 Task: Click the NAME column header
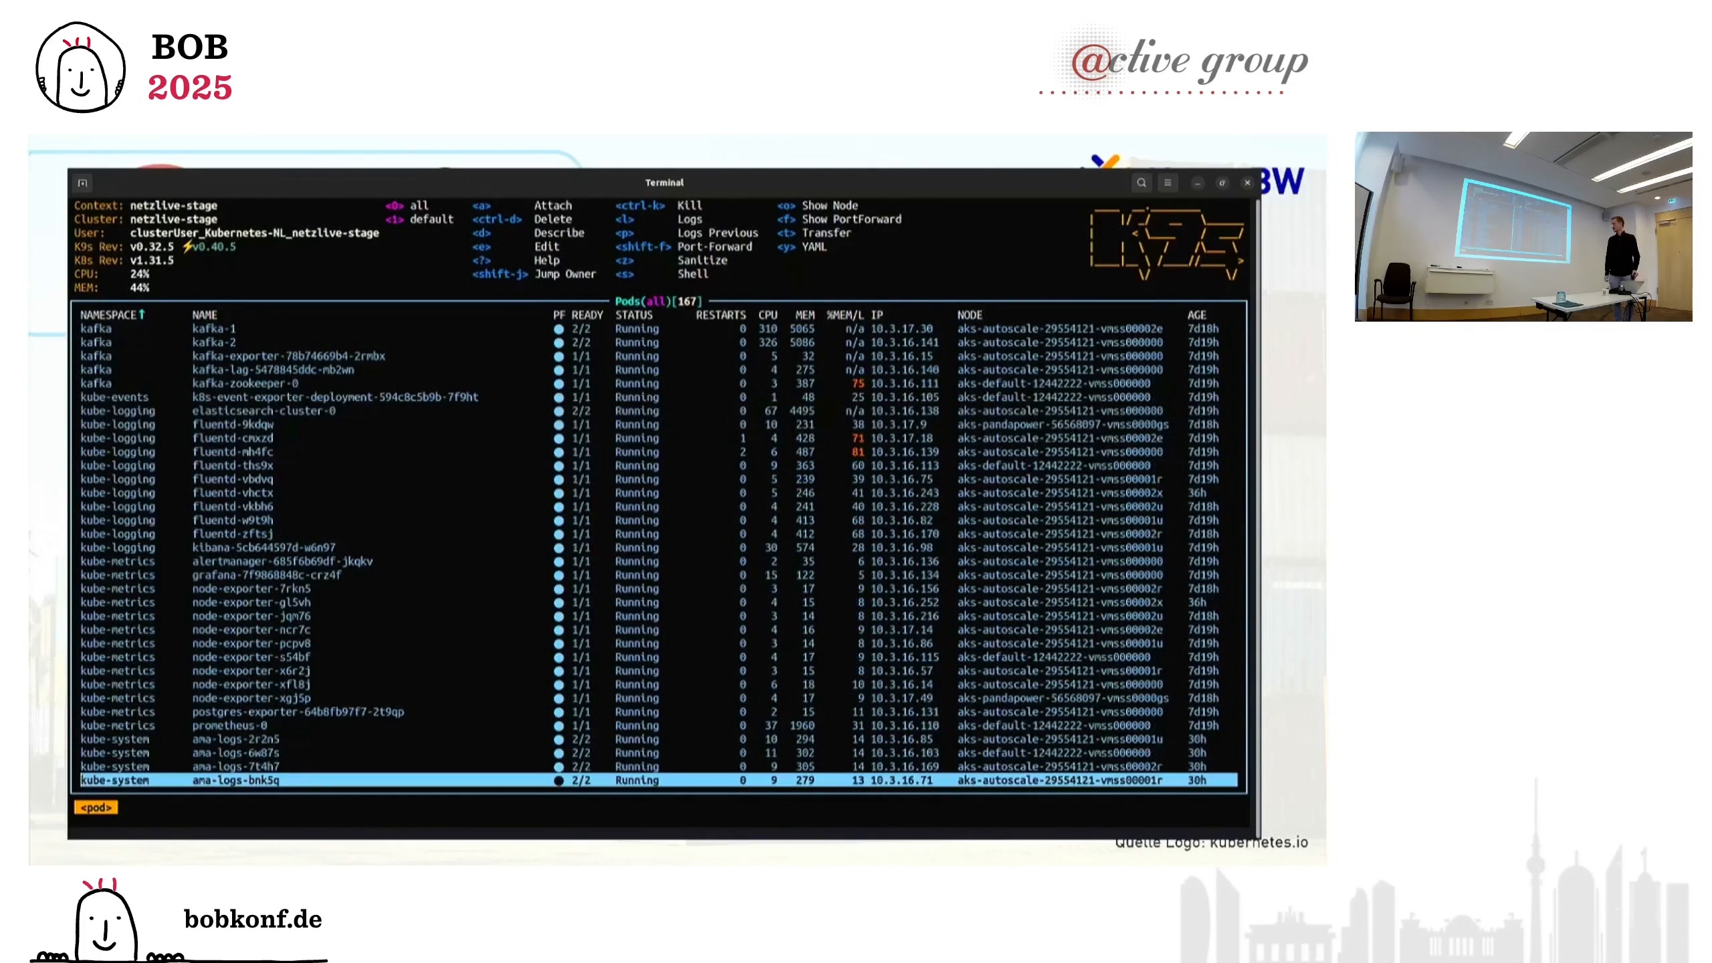[205, 315]
